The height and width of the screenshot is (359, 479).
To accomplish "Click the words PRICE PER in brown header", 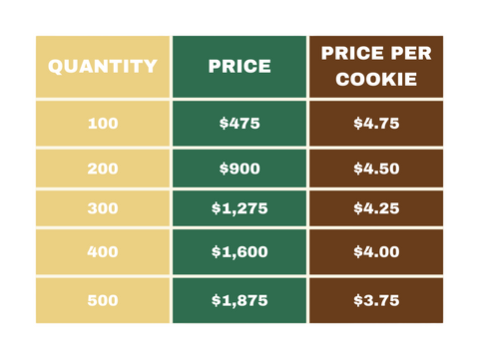I will (x=376, y=53).
